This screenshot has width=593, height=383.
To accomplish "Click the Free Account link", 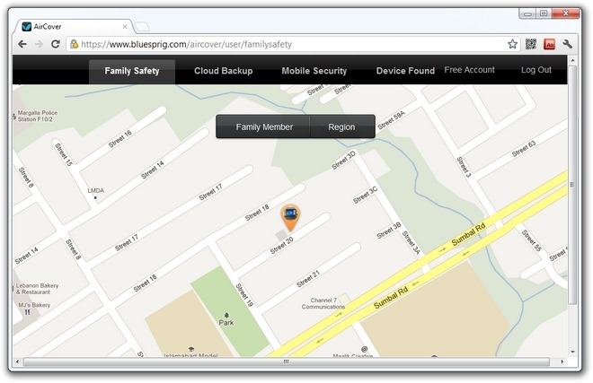I will tap(469, 70).
